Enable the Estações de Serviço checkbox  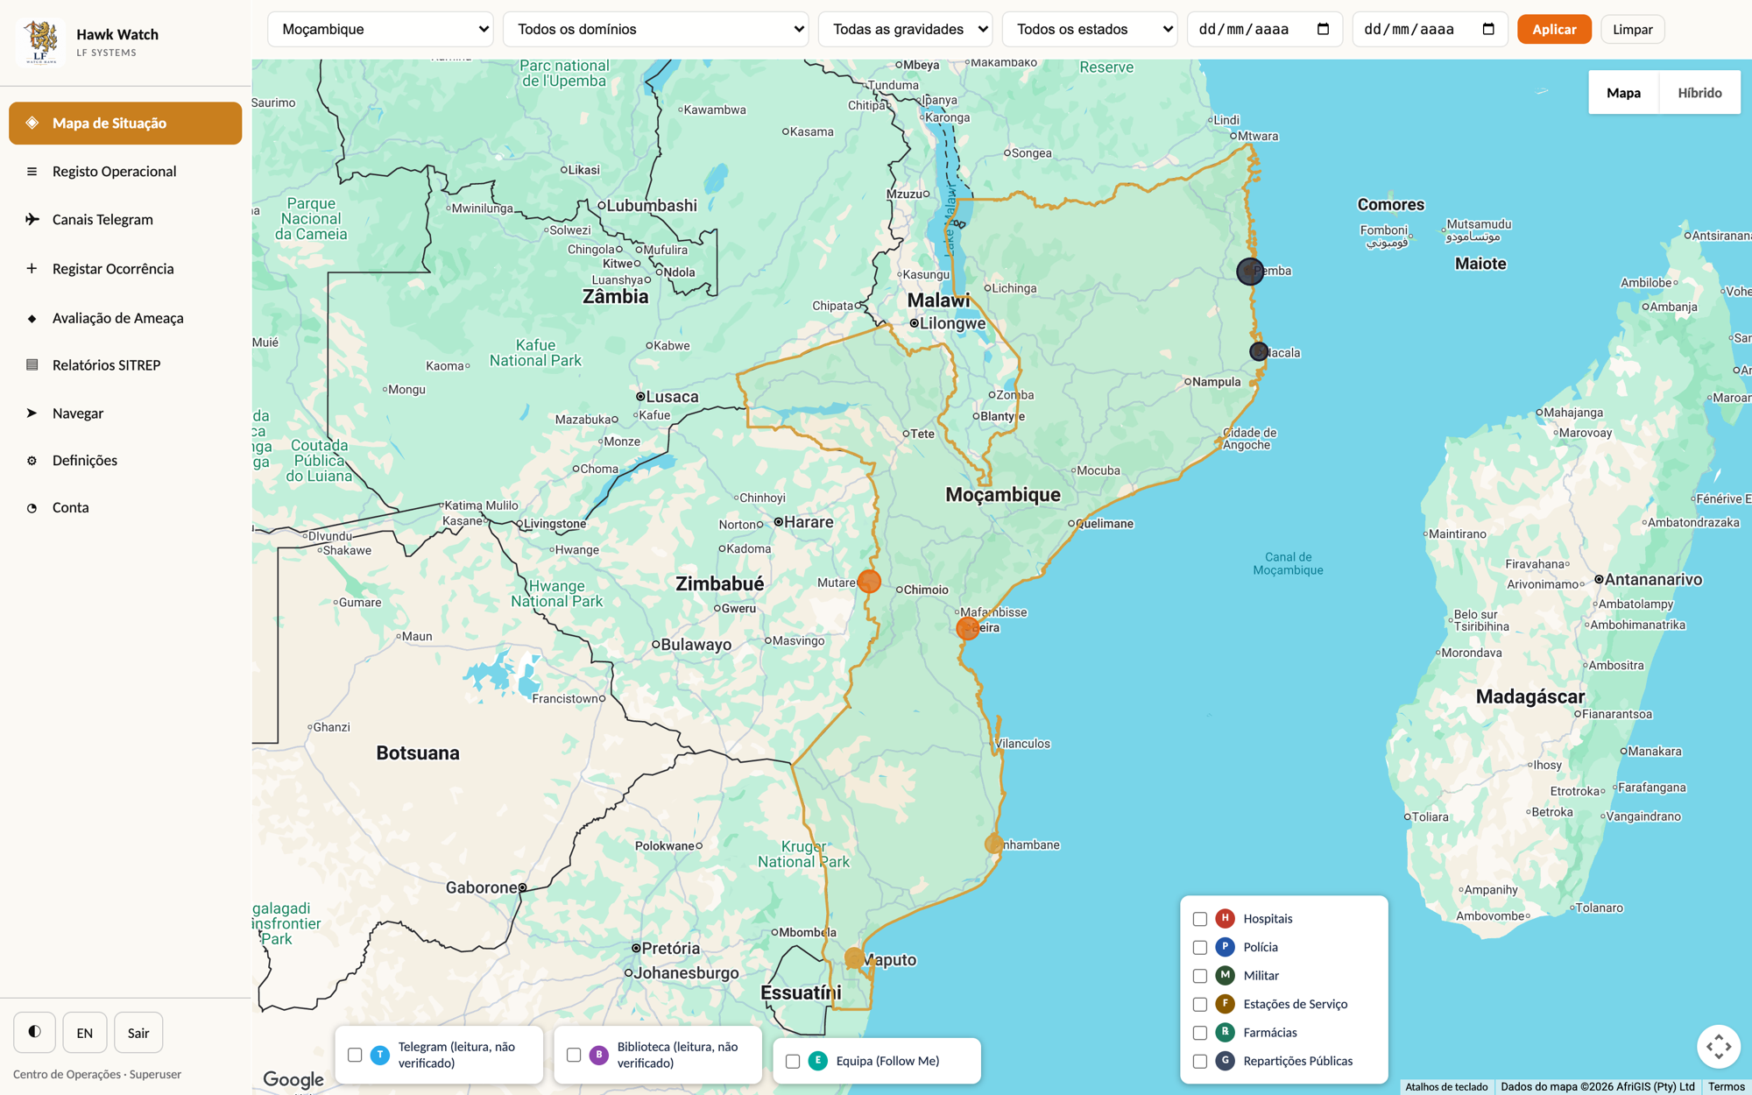(1200, 1004)
